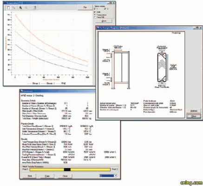Click the blue combo box field in Summary window
Image resolution: width=203 pixels, height=186 pixels.
click(x=107, y=176)
